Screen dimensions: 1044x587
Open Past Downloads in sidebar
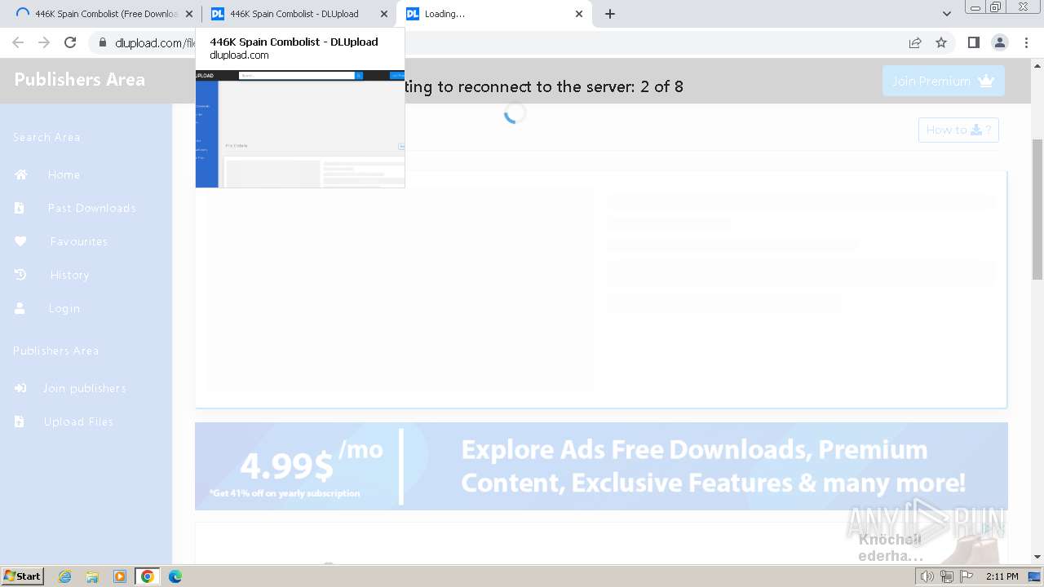click(x=91, y=208)
